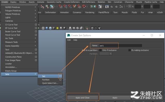Click the Select by object type icon
This screenshot has width=165, height=102.
pos(47,6)
